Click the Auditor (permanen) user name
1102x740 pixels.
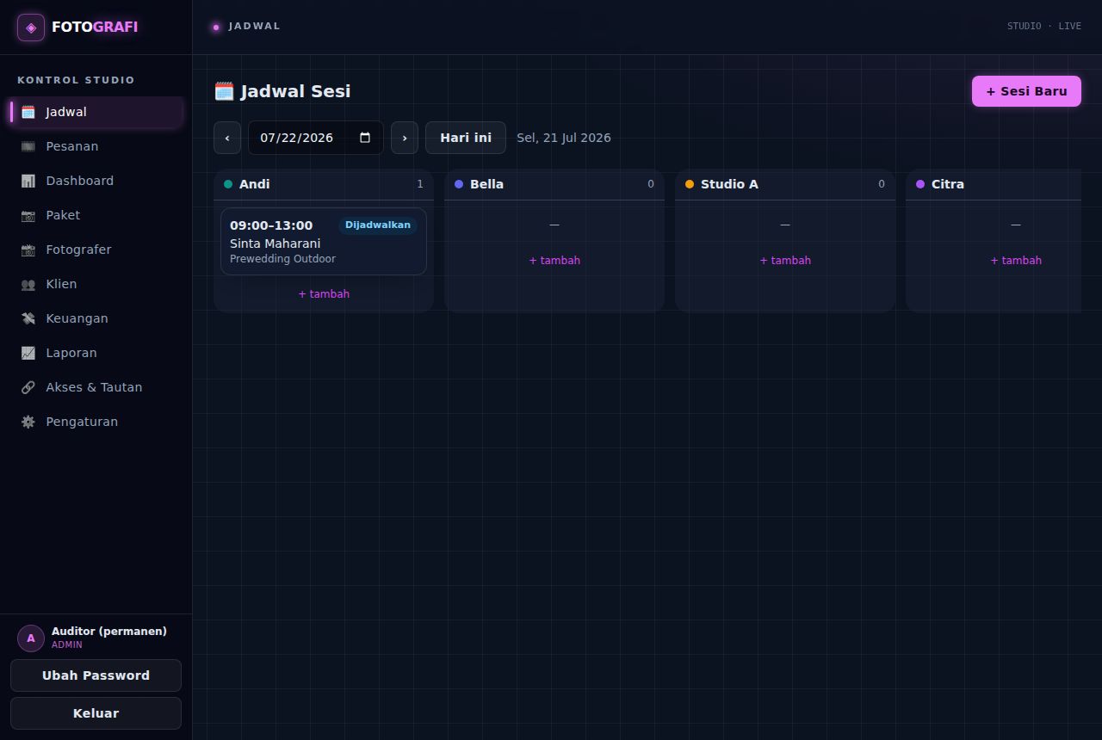click(109, 632)
